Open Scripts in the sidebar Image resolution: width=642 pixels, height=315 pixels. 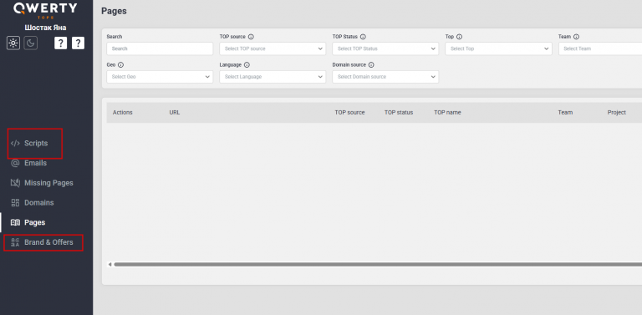[x=35, y=143]
